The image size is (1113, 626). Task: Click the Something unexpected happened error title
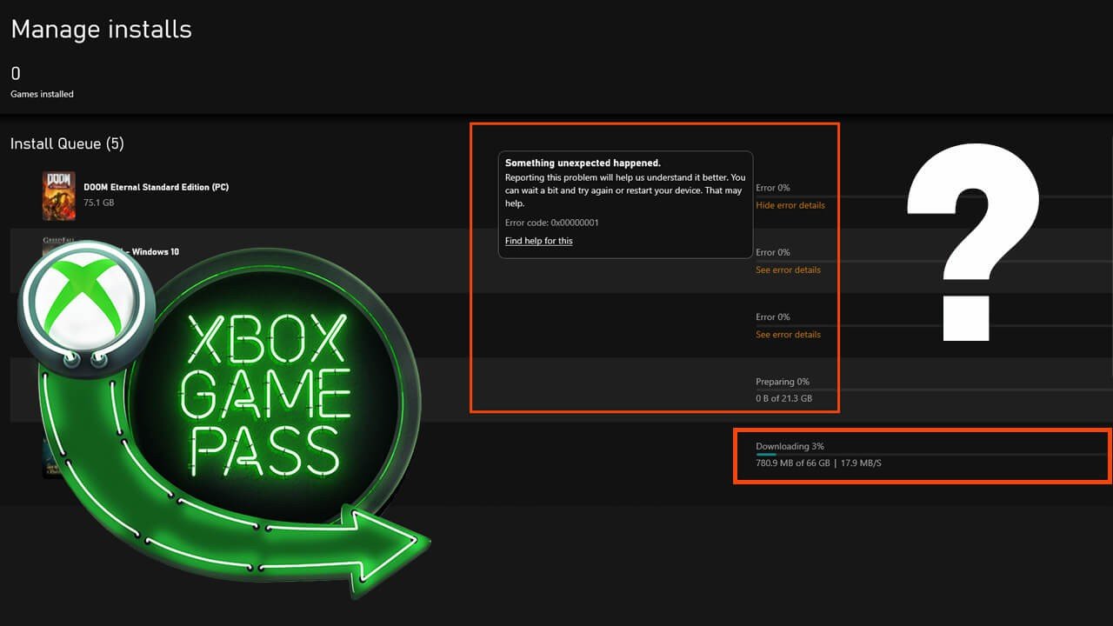[x=583, y=163]
